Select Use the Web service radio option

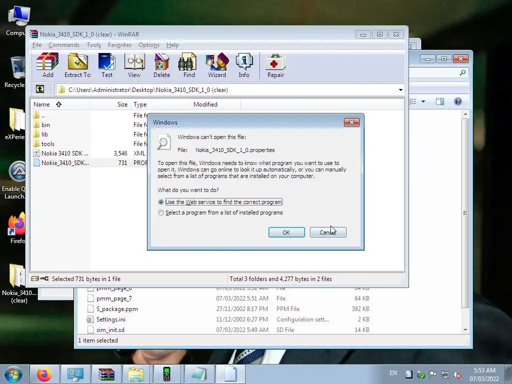coord(160,202)
